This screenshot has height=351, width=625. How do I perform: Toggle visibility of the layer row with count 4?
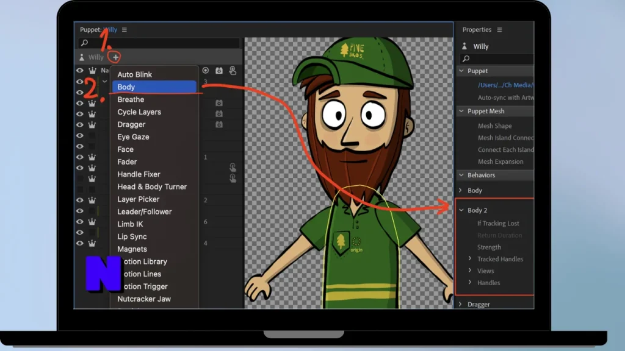tap(80, 243)
